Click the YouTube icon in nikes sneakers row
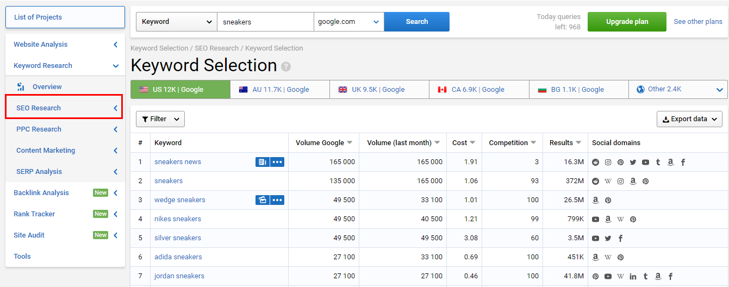 point(596,219)
